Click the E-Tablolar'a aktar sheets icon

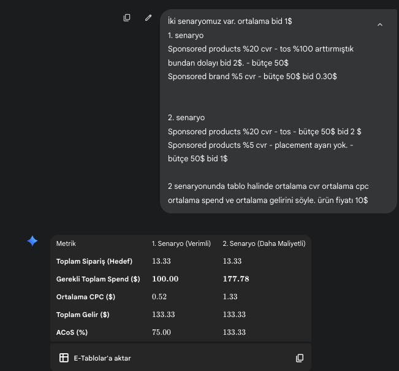[64, 358]
